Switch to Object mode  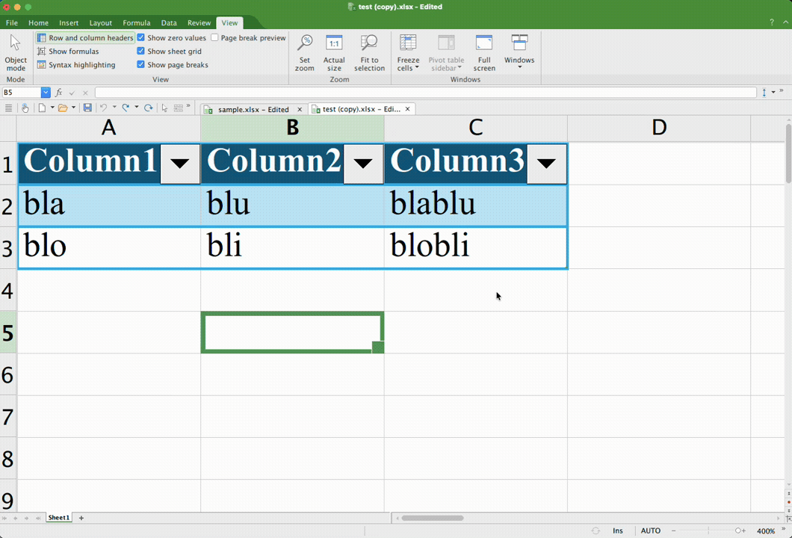pos(16,52)
